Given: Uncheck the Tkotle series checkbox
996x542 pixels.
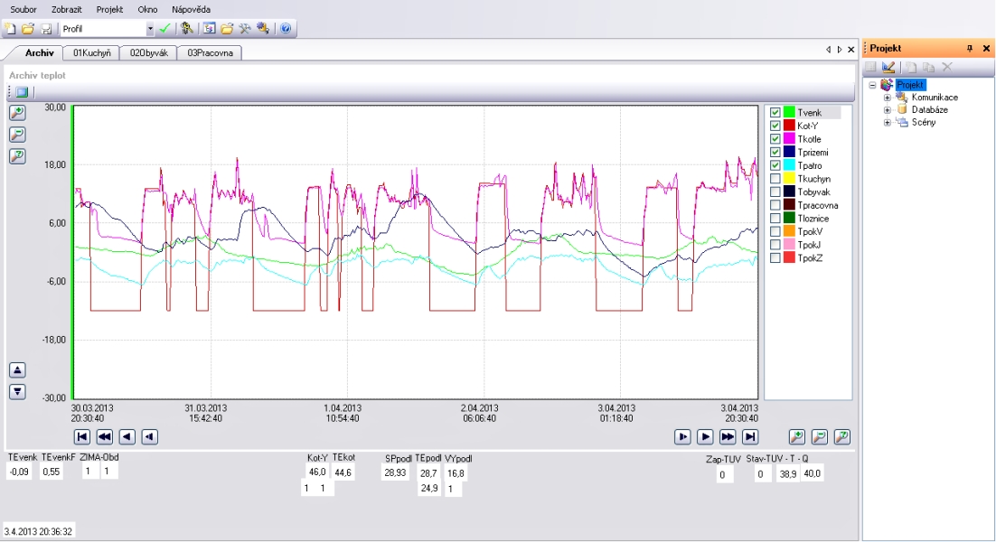Looking at the screenshot, I should pyautogui.click(x=775, y=139).
